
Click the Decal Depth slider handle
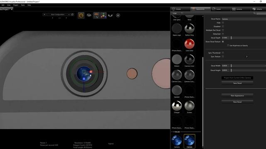tap(231, 38)
